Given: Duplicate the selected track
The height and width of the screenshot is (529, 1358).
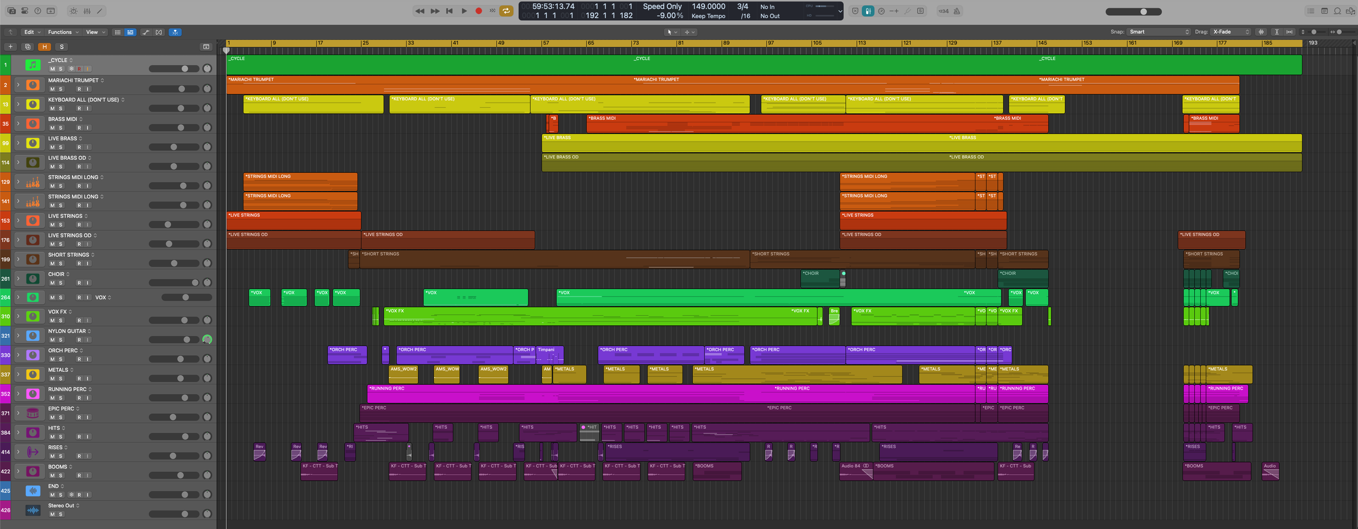Looking at the screenshot, I should click(x=28, y=47).
